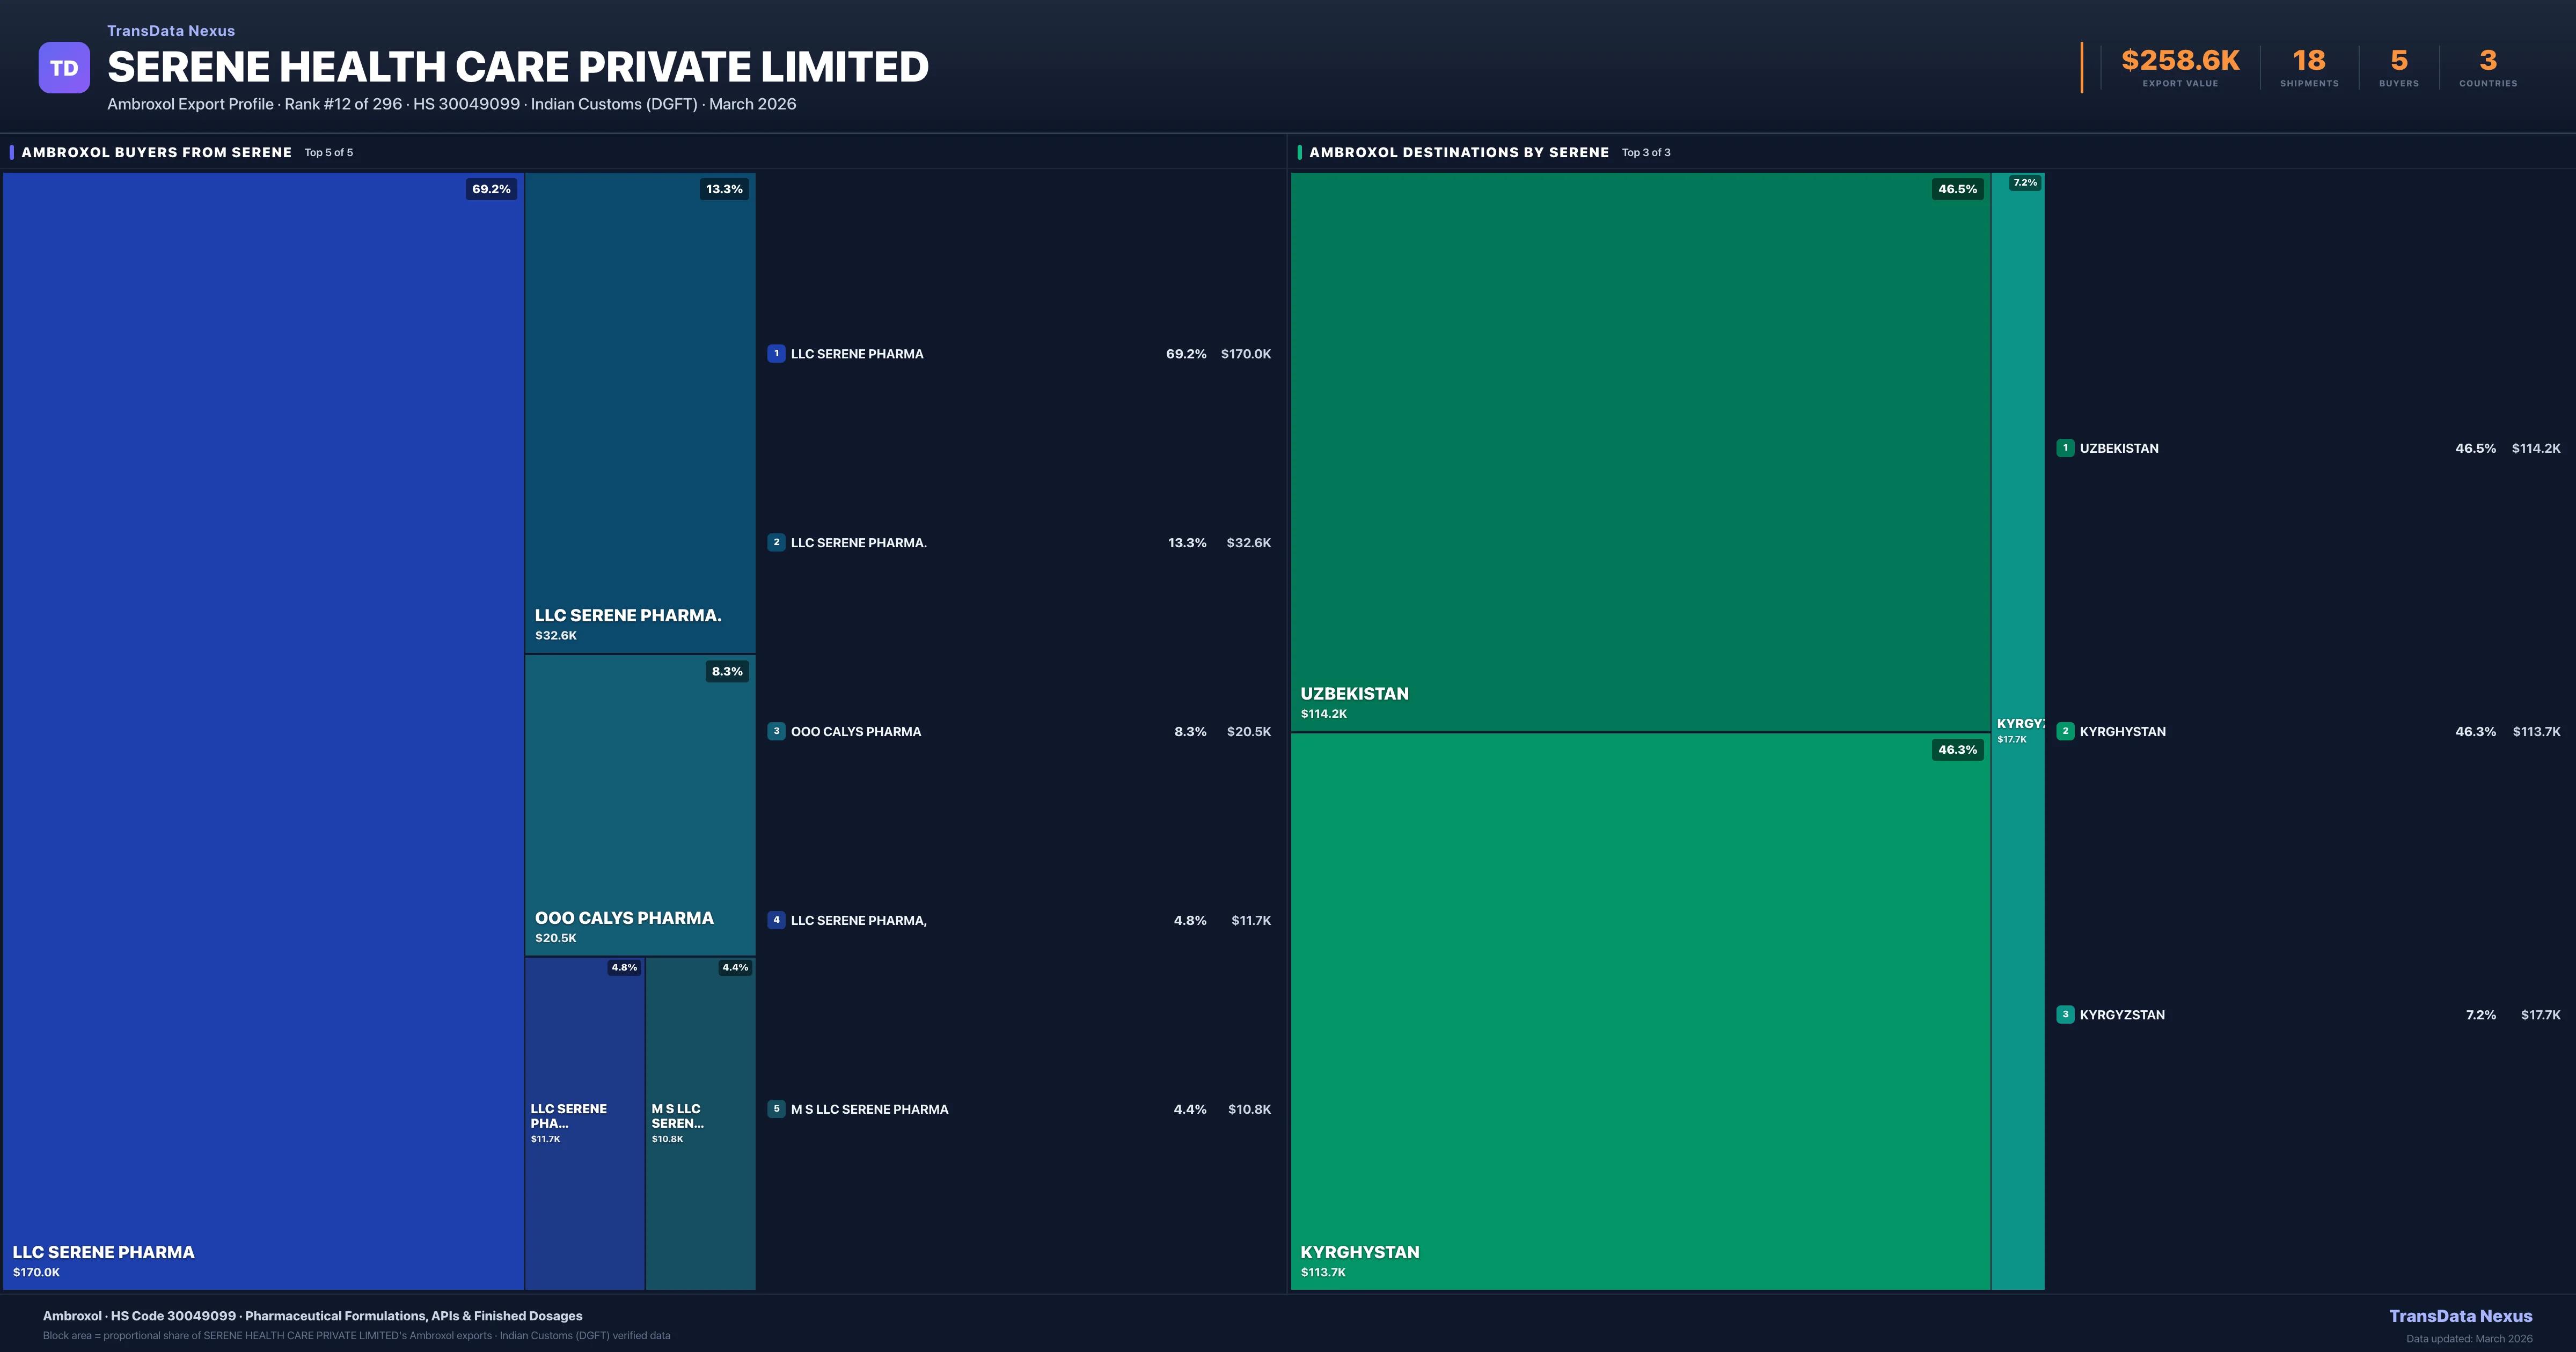Click rank badge 3 beside OOO CALYS PHARMA
The image size is (2576, 1352).
776,731
